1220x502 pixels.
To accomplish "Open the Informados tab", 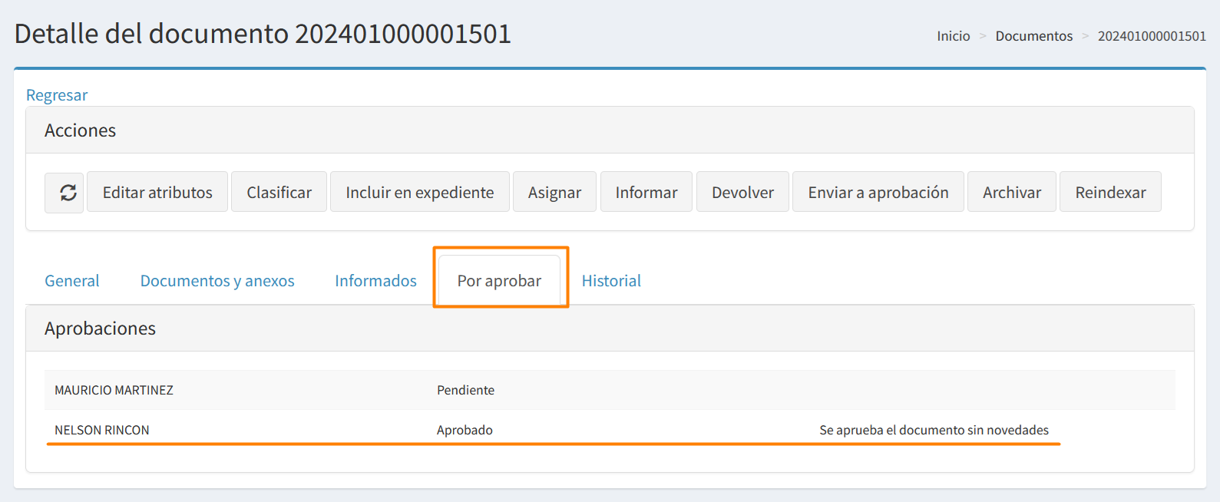I will [x=375, y=281].
